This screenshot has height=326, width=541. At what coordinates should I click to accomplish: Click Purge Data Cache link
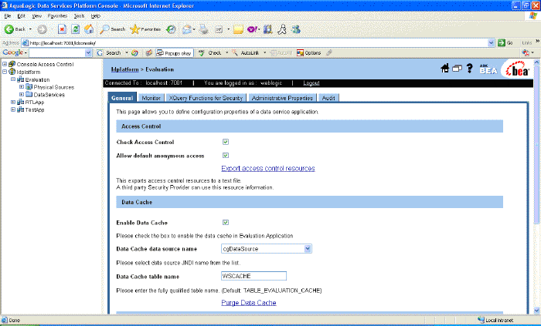pyautogui.click(x=249, y=303)
